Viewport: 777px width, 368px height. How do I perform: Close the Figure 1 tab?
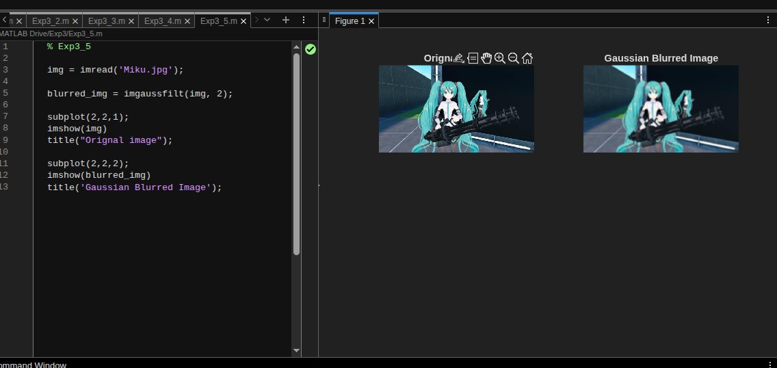371,21
